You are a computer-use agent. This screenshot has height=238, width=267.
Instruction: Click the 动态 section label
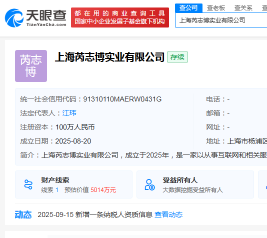point(23,214)
